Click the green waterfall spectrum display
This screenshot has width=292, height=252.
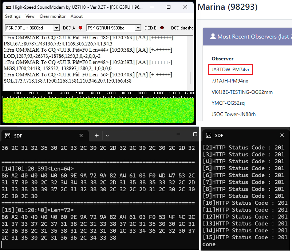click(98, 111)
